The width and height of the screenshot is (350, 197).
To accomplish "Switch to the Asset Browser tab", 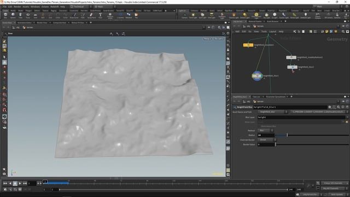I will tap(272, 21).
